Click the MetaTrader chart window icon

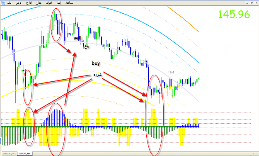pos(3,3)
